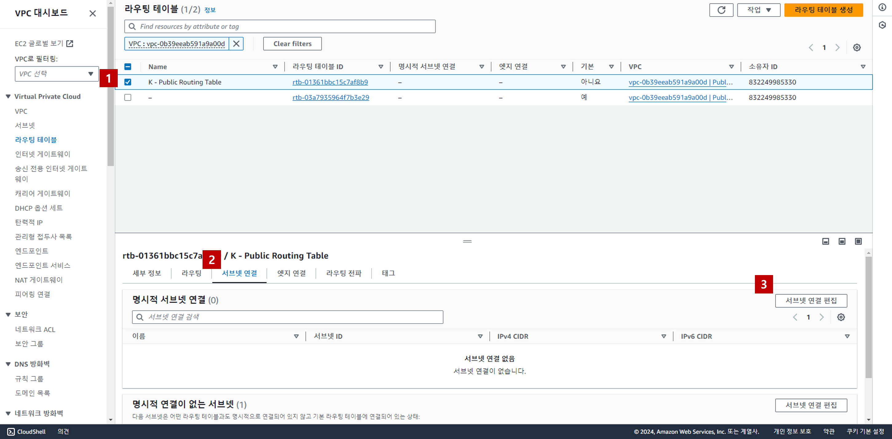Click the subnet association search field
The image size is (892, 439).
tap(287, 317)
